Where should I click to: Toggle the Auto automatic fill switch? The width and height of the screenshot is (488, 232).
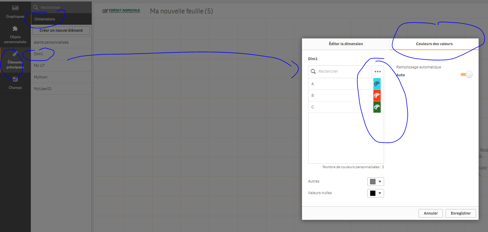coord(466,74)
